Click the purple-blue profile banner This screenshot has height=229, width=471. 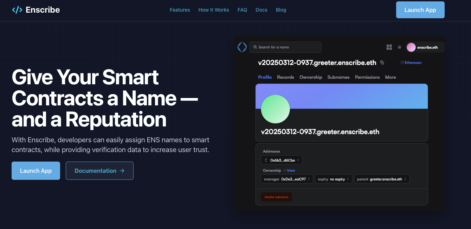[342, 96]
